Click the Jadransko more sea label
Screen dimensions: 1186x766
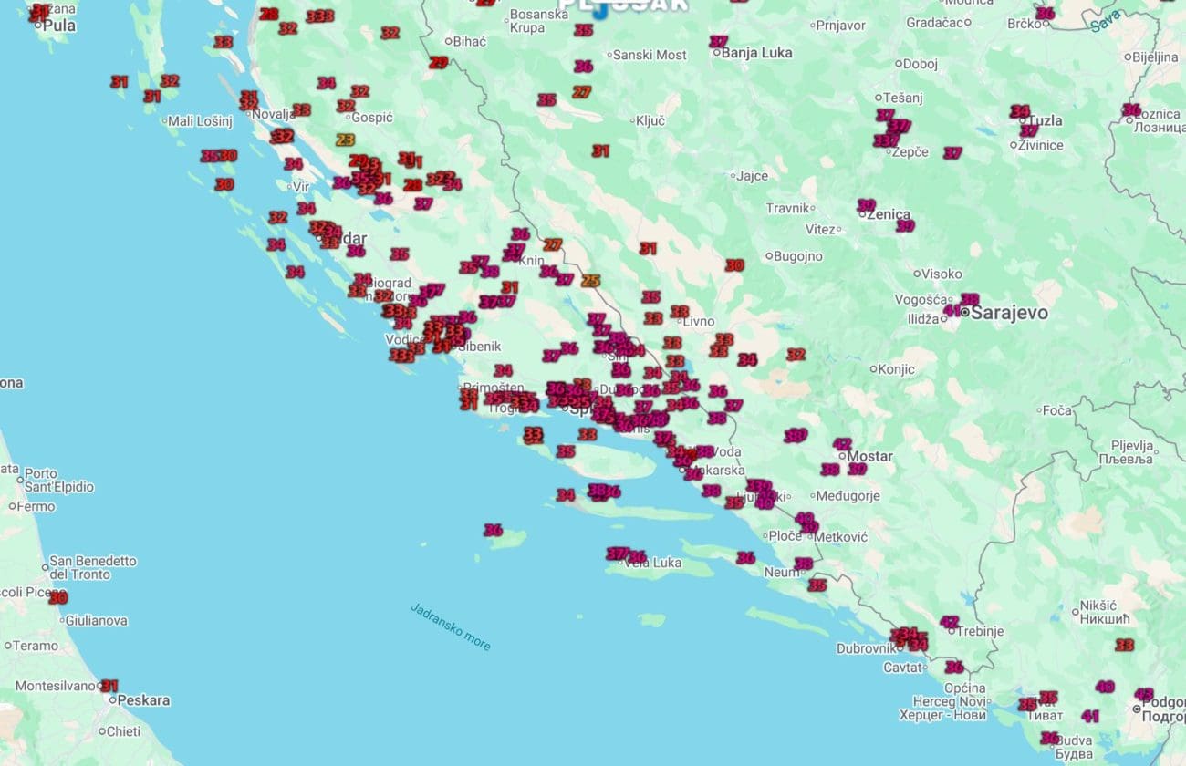450,626
